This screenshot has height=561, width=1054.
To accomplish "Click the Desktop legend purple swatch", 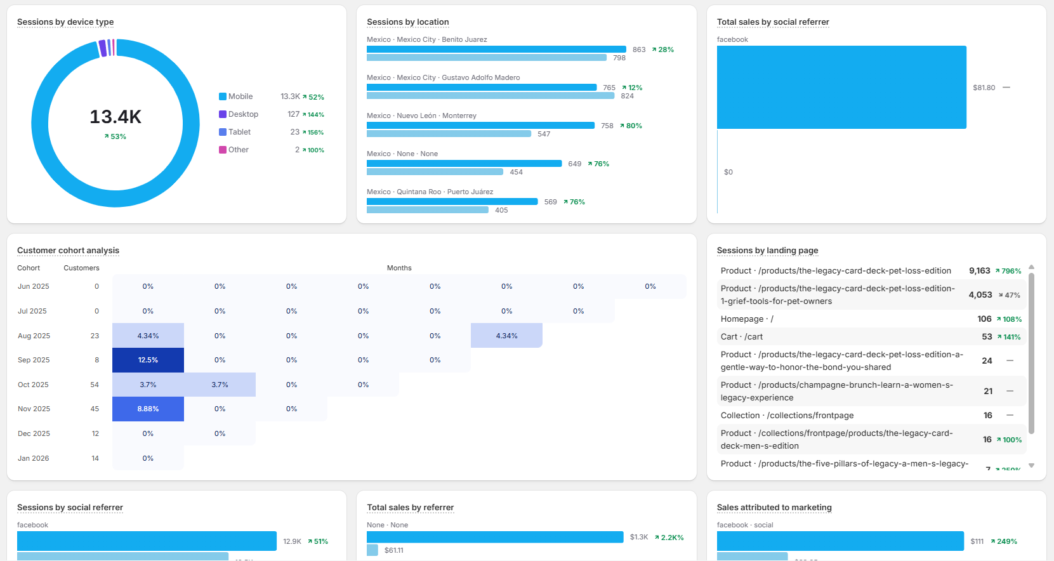I will 223,114.
